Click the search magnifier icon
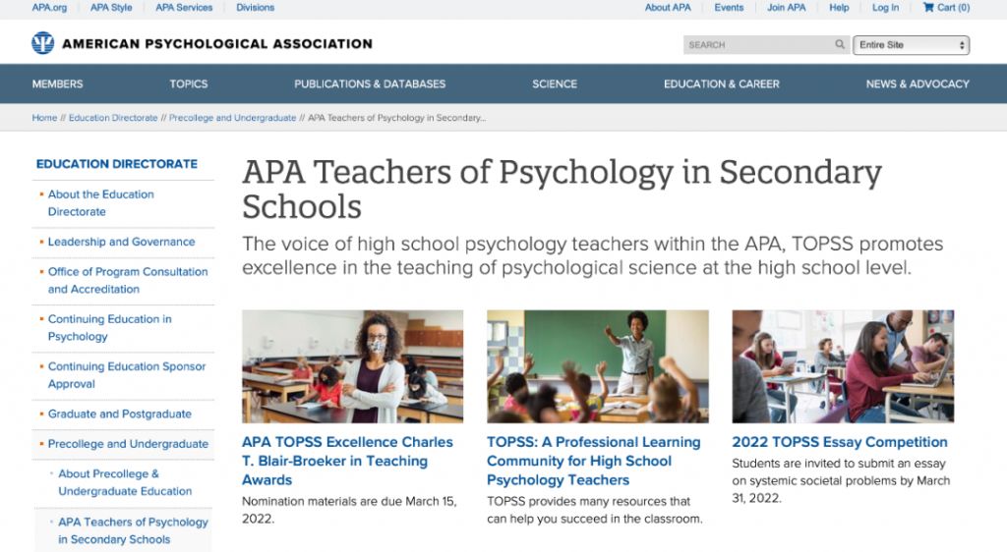The width and height of the screenshot is (1007, 552). (x=840, y=44)
